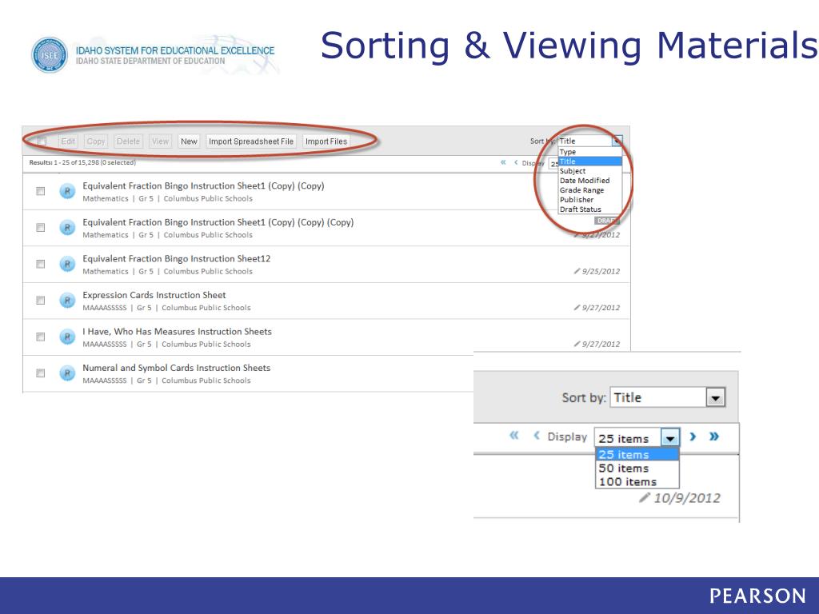Click Import Spreadsheet File button

[x=251, y=142]
